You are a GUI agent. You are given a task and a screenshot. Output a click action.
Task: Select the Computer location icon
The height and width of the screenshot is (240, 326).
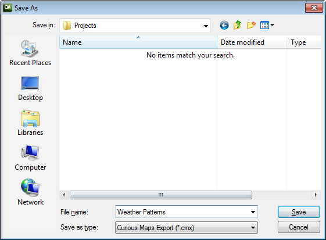(30, 158)
